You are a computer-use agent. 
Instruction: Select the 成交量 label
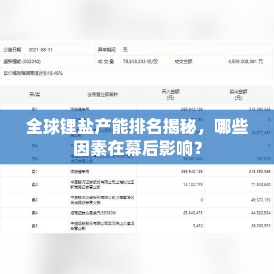[x=106, y=62]
